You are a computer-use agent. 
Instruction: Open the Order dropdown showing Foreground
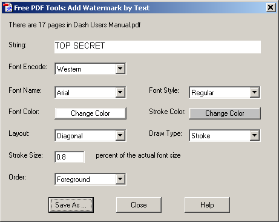click(x=90, y=179)
